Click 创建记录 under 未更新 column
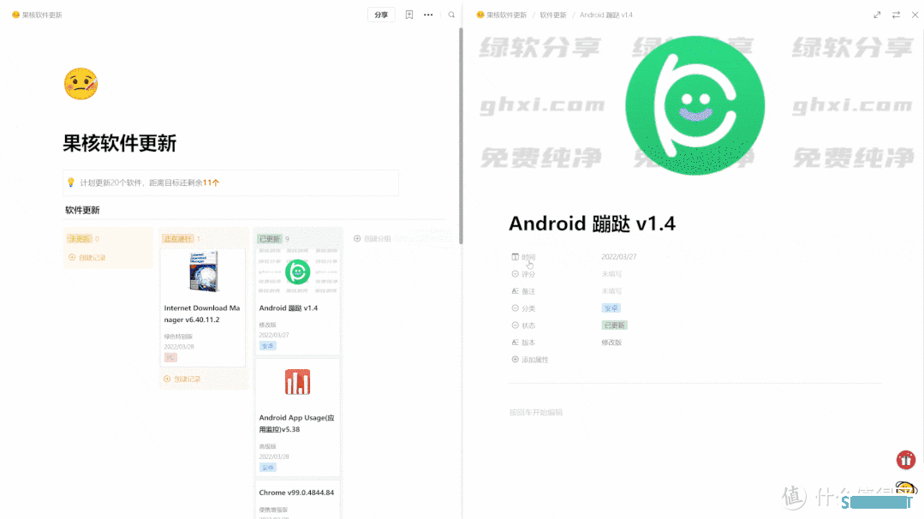 coord(87,258)
